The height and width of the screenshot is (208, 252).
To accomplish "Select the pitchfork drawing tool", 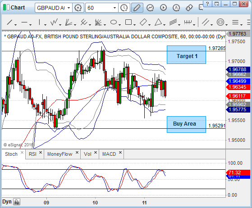I will (x=83, y=22).
